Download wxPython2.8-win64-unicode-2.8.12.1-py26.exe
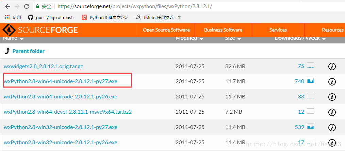The image size is (345, 151). (61, 97)
